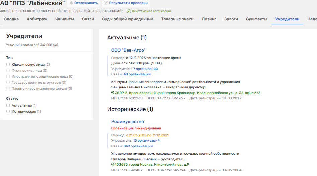Click the location pin icon before 103685 address
Screen dimensions: 317x176
tap(113, 165)
